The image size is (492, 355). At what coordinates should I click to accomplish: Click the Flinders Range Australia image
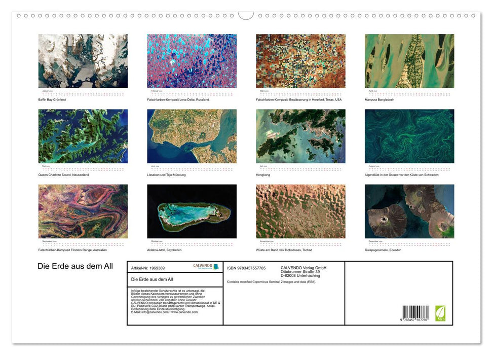pos(83,211)
